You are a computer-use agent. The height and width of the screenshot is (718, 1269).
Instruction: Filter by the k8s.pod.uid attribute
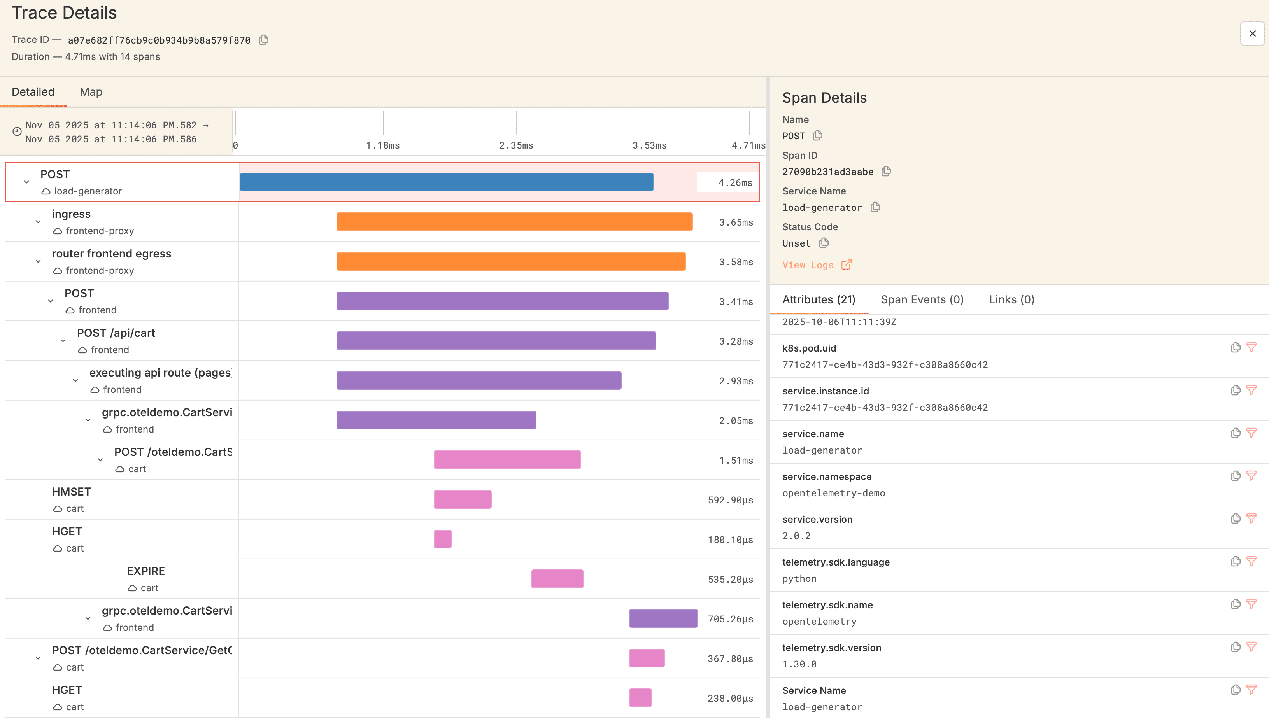(x=1251, y=348)
